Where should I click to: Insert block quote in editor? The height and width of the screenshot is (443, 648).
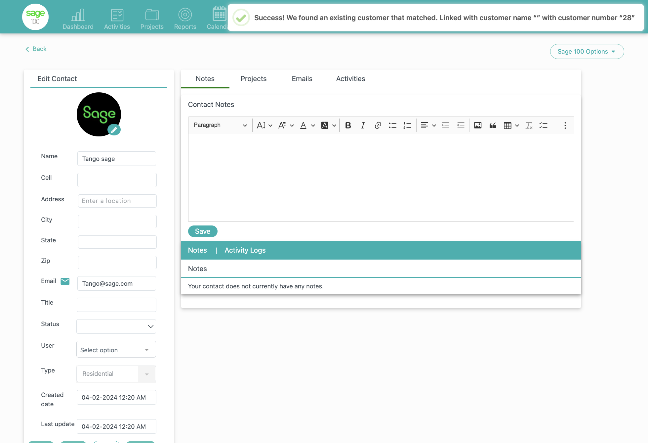click(493, 125)
